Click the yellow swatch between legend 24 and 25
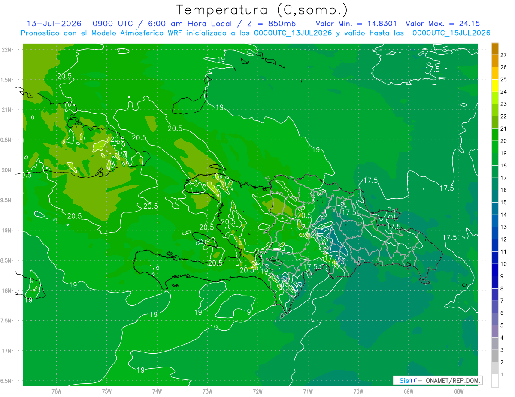 pos(495,86)
